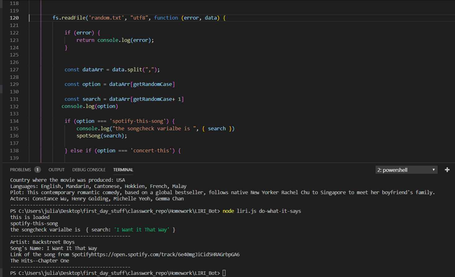Click the terminal output 'this is loaded'
Viewport: 455px width, 277px height.
coord(30,217)
